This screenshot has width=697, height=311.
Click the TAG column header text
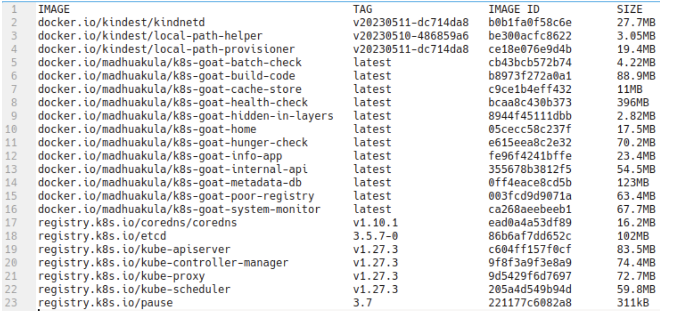tap(363, 9)
